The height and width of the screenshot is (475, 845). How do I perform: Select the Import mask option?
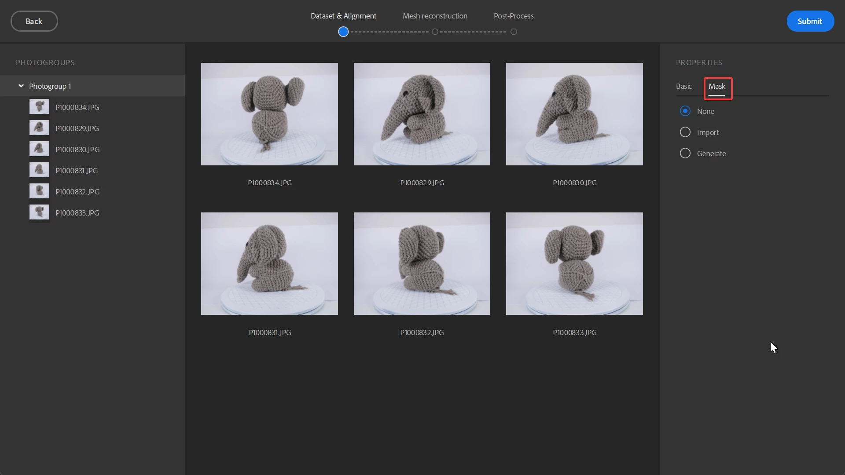[x=685, y=132]
